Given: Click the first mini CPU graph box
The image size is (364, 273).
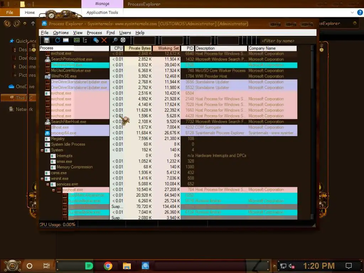Looking at the screenshot, I should (144, 41).
